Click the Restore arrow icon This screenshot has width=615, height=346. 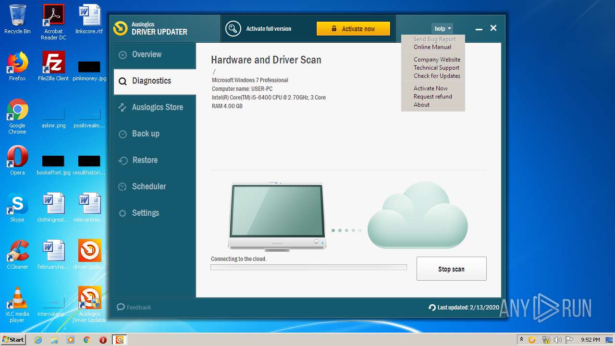[x=123, y=161]
